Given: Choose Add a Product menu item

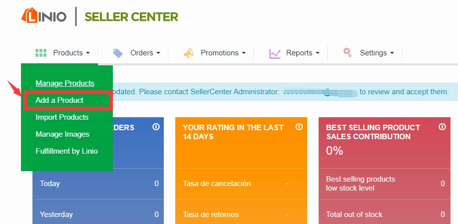Looking at the screenshot, I should tap(59, 100).
